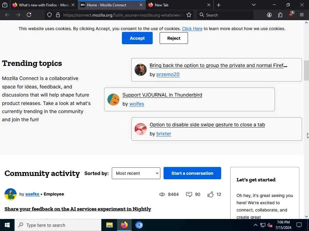
Task: Close the Home - Mozilla Connect tab
Action: click(141, 5)
